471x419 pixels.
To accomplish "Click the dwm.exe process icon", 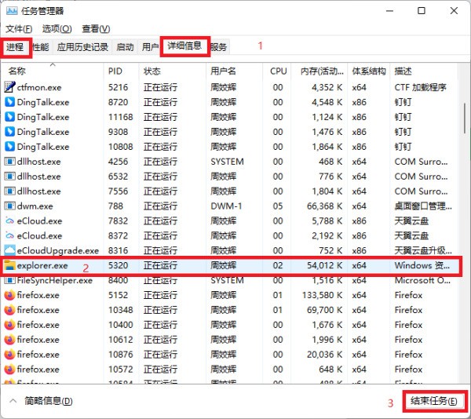I will click(9, 206).
